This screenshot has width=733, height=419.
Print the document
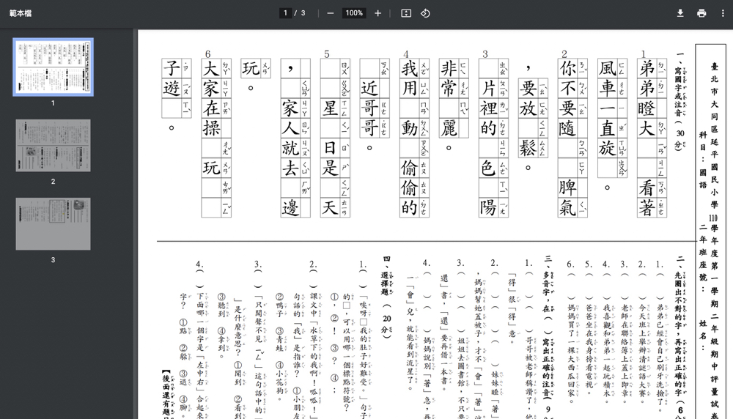click(701, 13)
